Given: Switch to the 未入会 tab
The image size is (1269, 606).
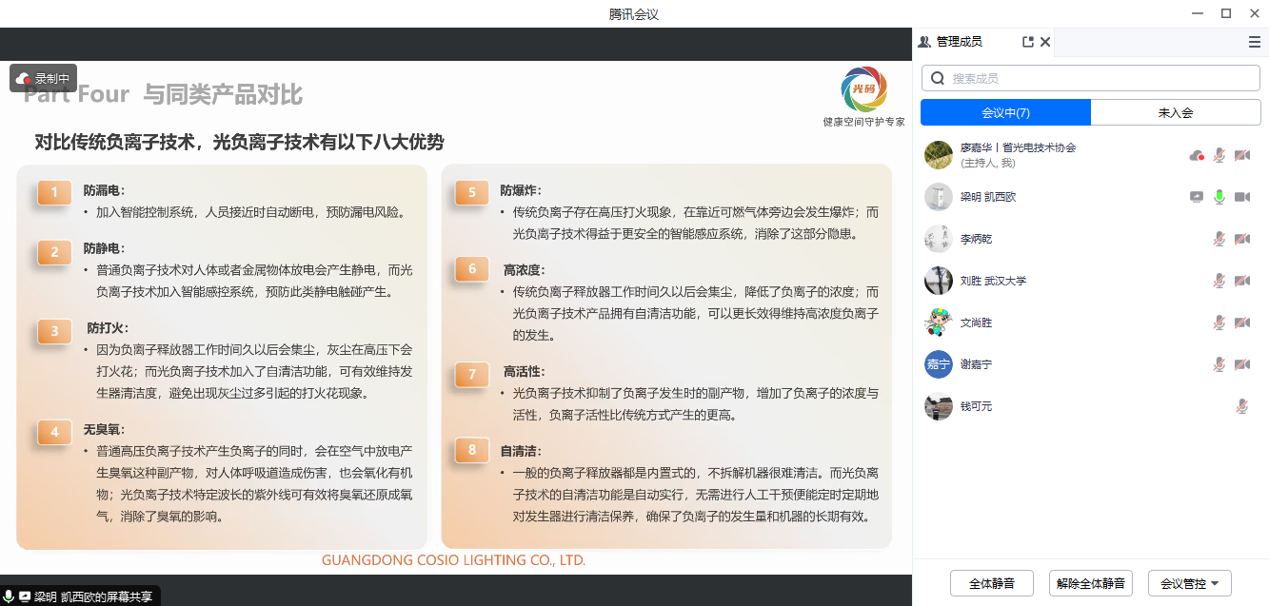Looking at the screenshot, I should [x=1175, y=111].
